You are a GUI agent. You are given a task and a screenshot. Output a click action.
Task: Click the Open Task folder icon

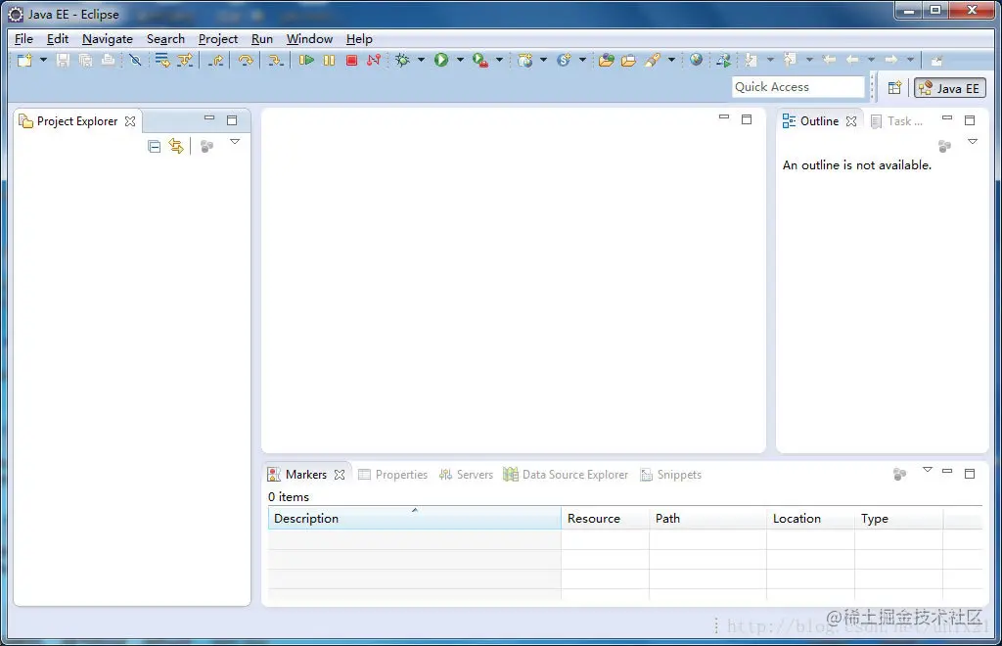[629, 60]
